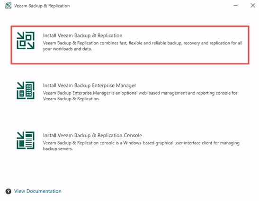Click the "backup servers." line in the Console description

tap(58, 149)
